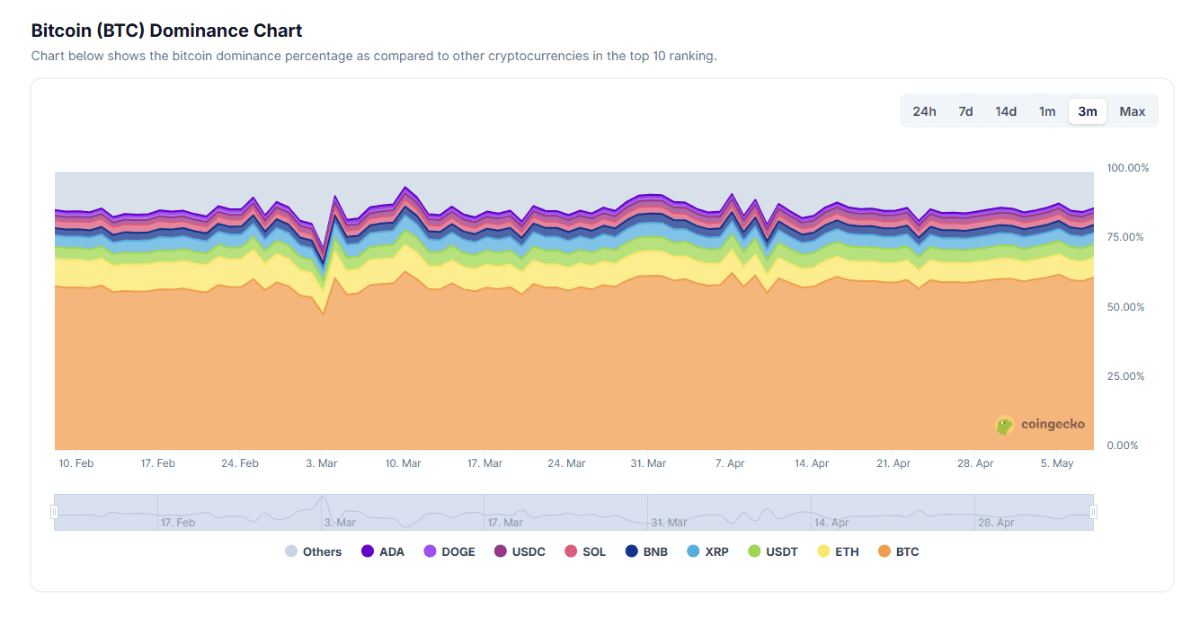The width and height of the screenshot is (1182, 617).
Task: Select the 1m time range
Action: [1046, 110]
